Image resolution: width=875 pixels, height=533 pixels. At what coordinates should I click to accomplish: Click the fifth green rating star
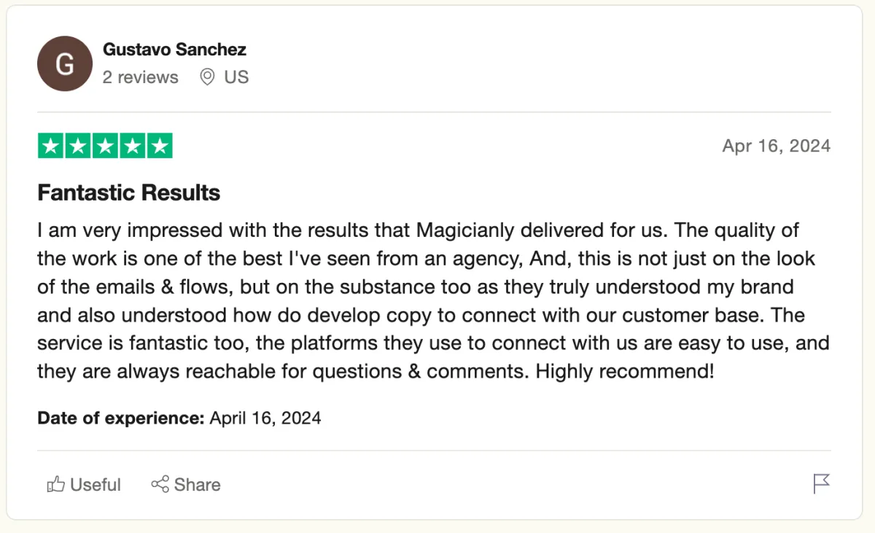160,146
